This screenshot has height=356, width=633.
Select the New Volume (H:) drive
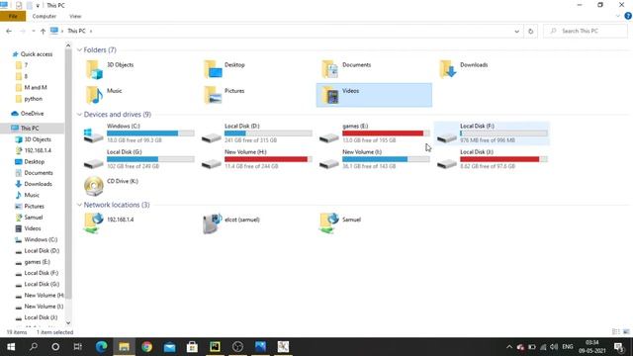coord(256,159)
